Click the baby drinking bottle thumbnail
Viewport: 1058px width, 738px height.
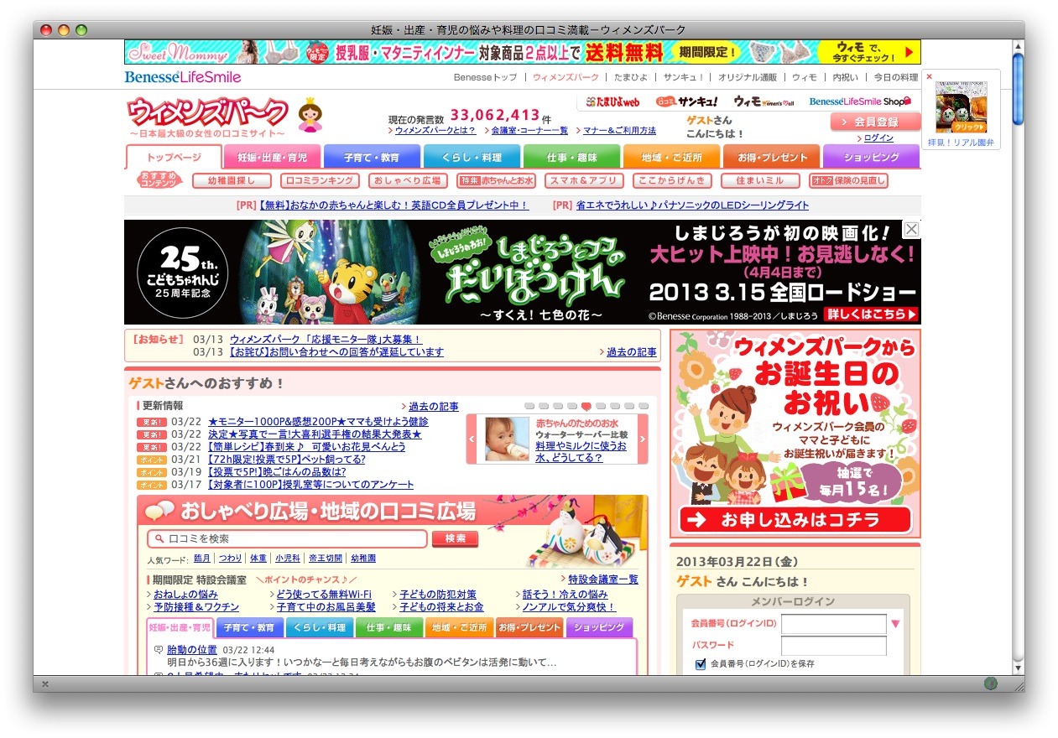click(507, 439)
